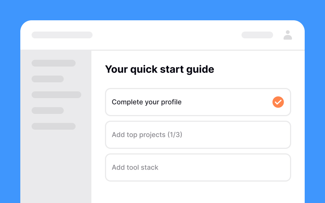
Task: Open the user avatar profile icon
Action: pos(288,35)
